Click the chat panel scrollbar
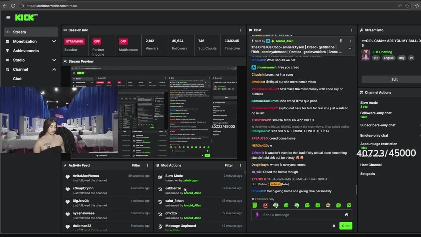This screenshot has width=421, height=237. 356,190
